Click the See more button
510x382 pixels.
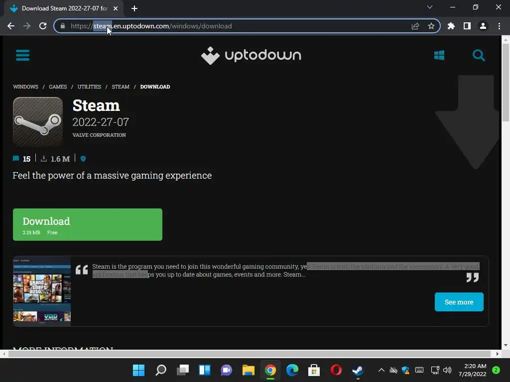click(459, 302)
